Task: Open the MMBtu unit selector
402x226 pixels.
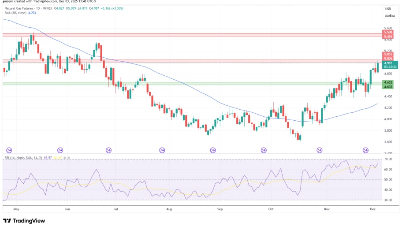Action: point(389,16)
